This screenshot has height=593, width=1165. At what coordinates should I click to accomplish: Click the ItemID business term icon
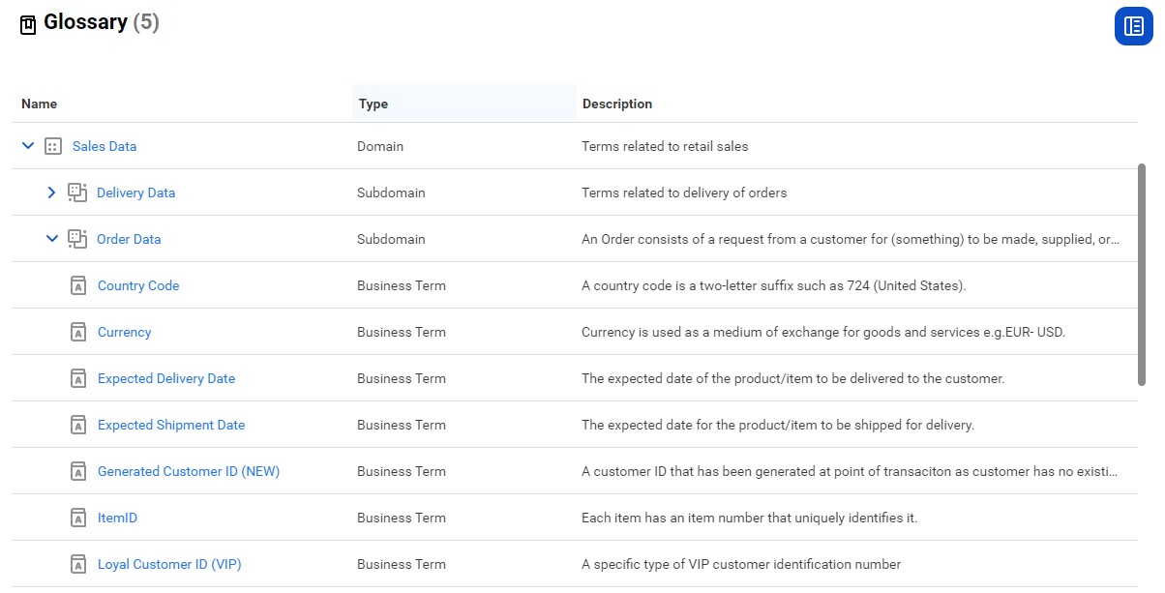tap(78, 518)
